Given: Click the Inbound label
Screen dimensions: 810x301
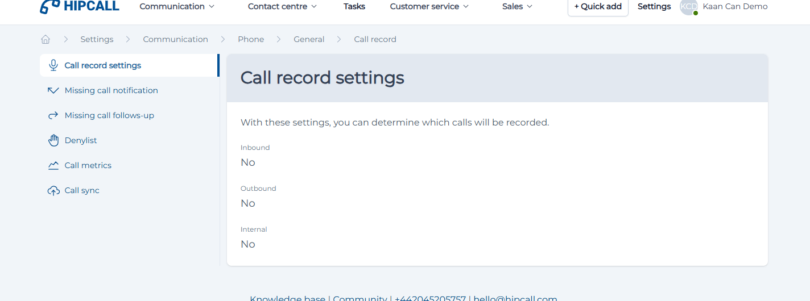Looking at the screenshot, I should (255, 148).
